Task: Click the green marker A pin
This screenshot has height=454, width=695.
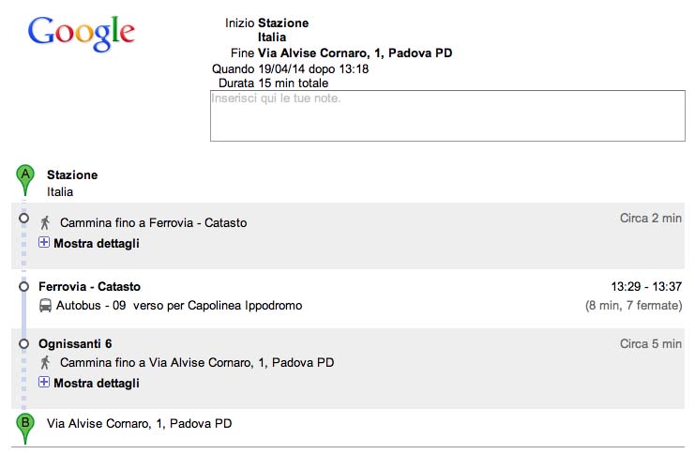Action: click(x=25, y=179)
